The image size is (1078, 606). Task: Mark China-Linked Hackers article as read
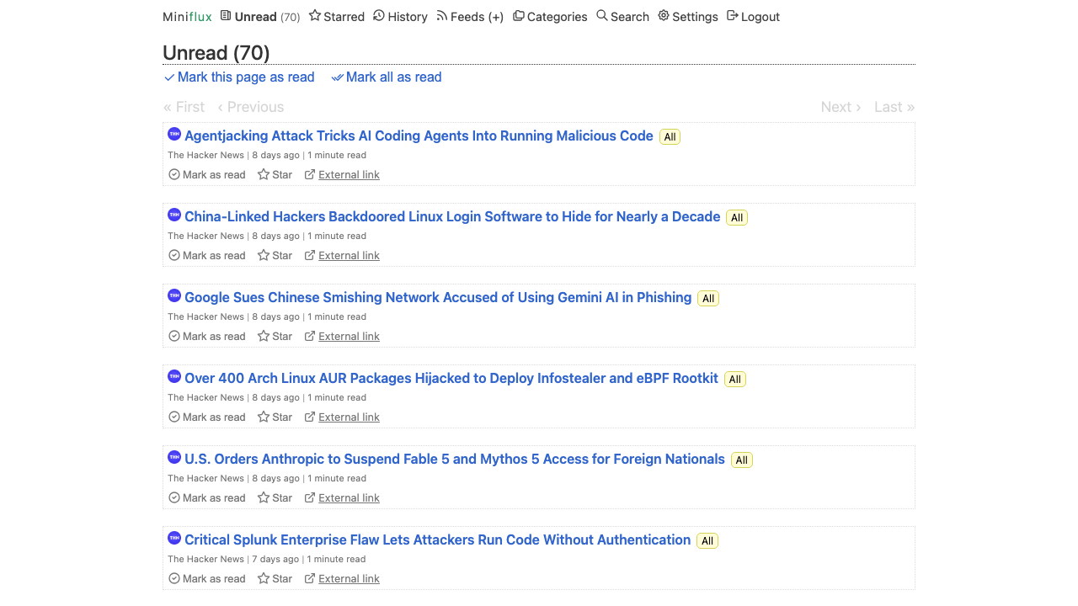click(x=207, y=256)
